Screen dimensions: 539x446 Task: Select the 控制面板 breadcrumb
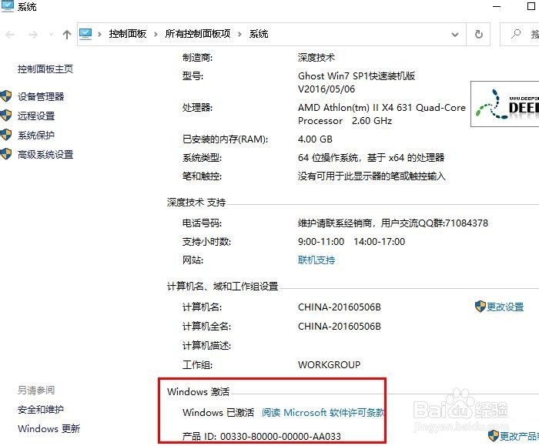128,34
